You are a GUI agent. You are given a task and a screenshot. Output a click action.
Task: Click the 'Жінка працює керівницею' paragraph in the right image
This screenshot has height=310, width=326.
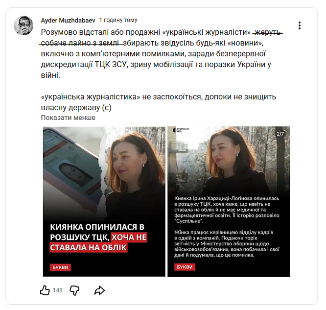227,243
